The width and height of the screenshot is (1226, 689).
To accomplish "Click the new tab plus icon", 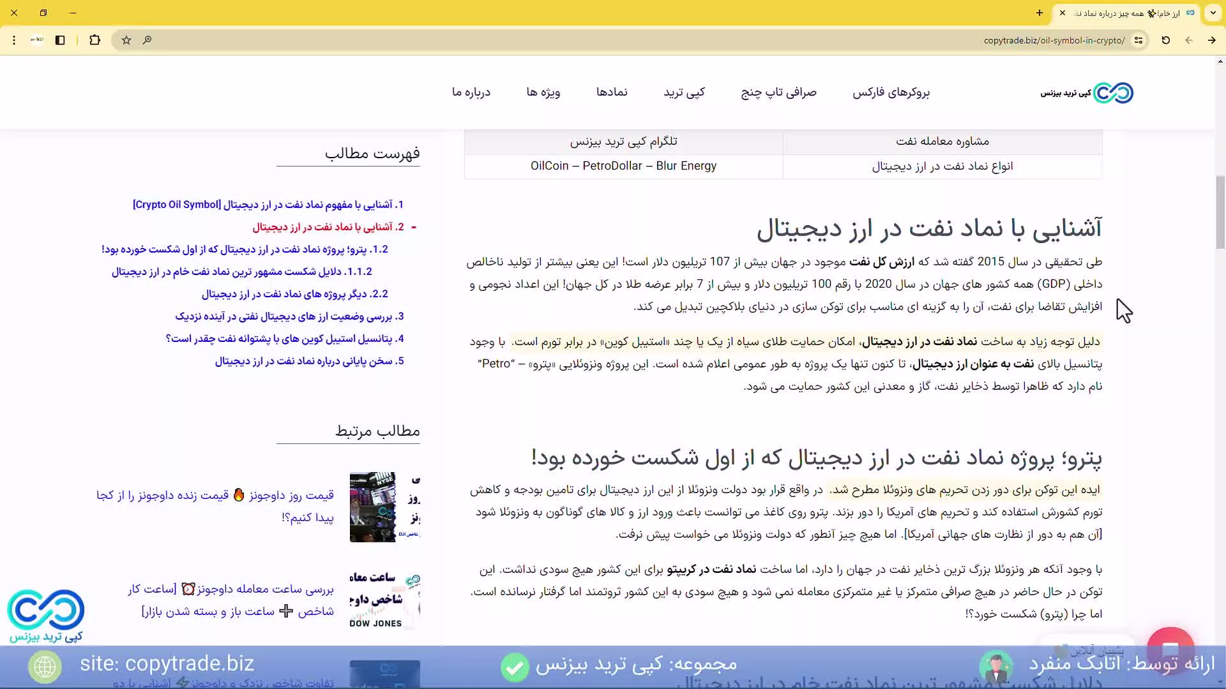I will pos(1039,11).
